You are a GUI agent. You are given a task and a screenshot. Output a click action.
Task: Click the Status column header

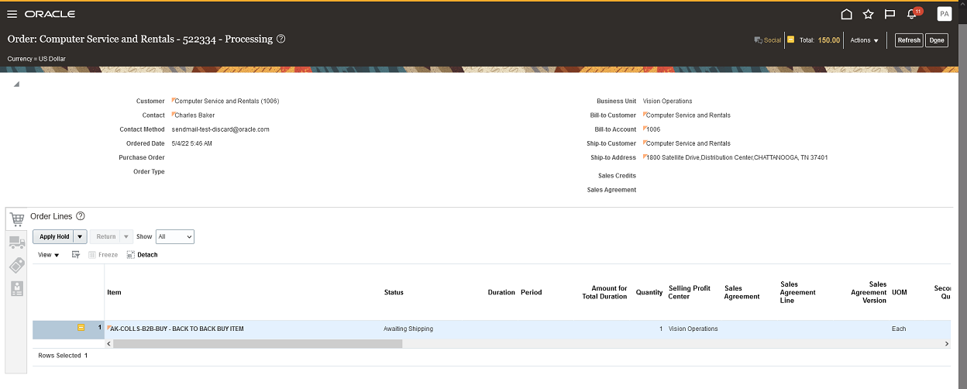[394, 292]
